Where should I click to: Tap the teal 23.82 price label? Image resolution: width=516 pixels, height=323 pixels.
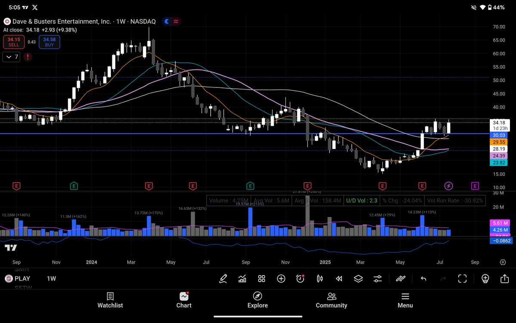pyautogui.click(x=499, y=162)
